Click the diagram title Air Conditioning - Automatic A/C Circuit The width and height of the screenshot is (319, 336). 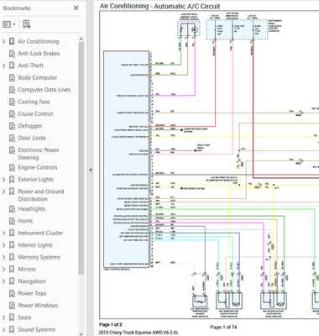159,6
